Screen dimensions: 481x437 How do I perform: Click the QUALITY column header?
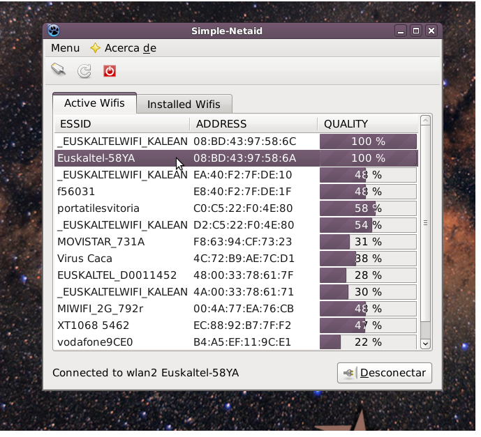point(367,124)
